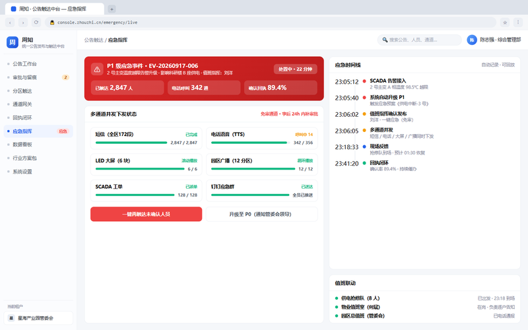The height and width of the screenshot is (330, 528).
Task: Click the 陈 user avatar icon
Action: click(472, 40)
